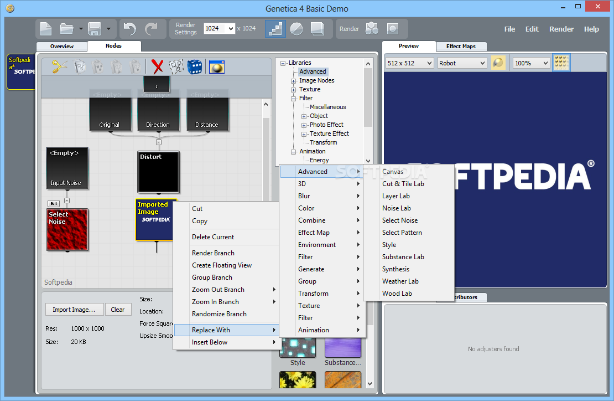614x401 pixels.
Task: Collapse the Libraries tree root
Action: (x=283, y=63)
